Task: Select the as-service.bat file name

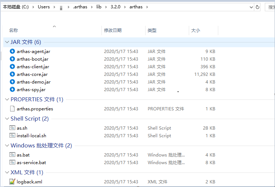Action: point(31,162)
